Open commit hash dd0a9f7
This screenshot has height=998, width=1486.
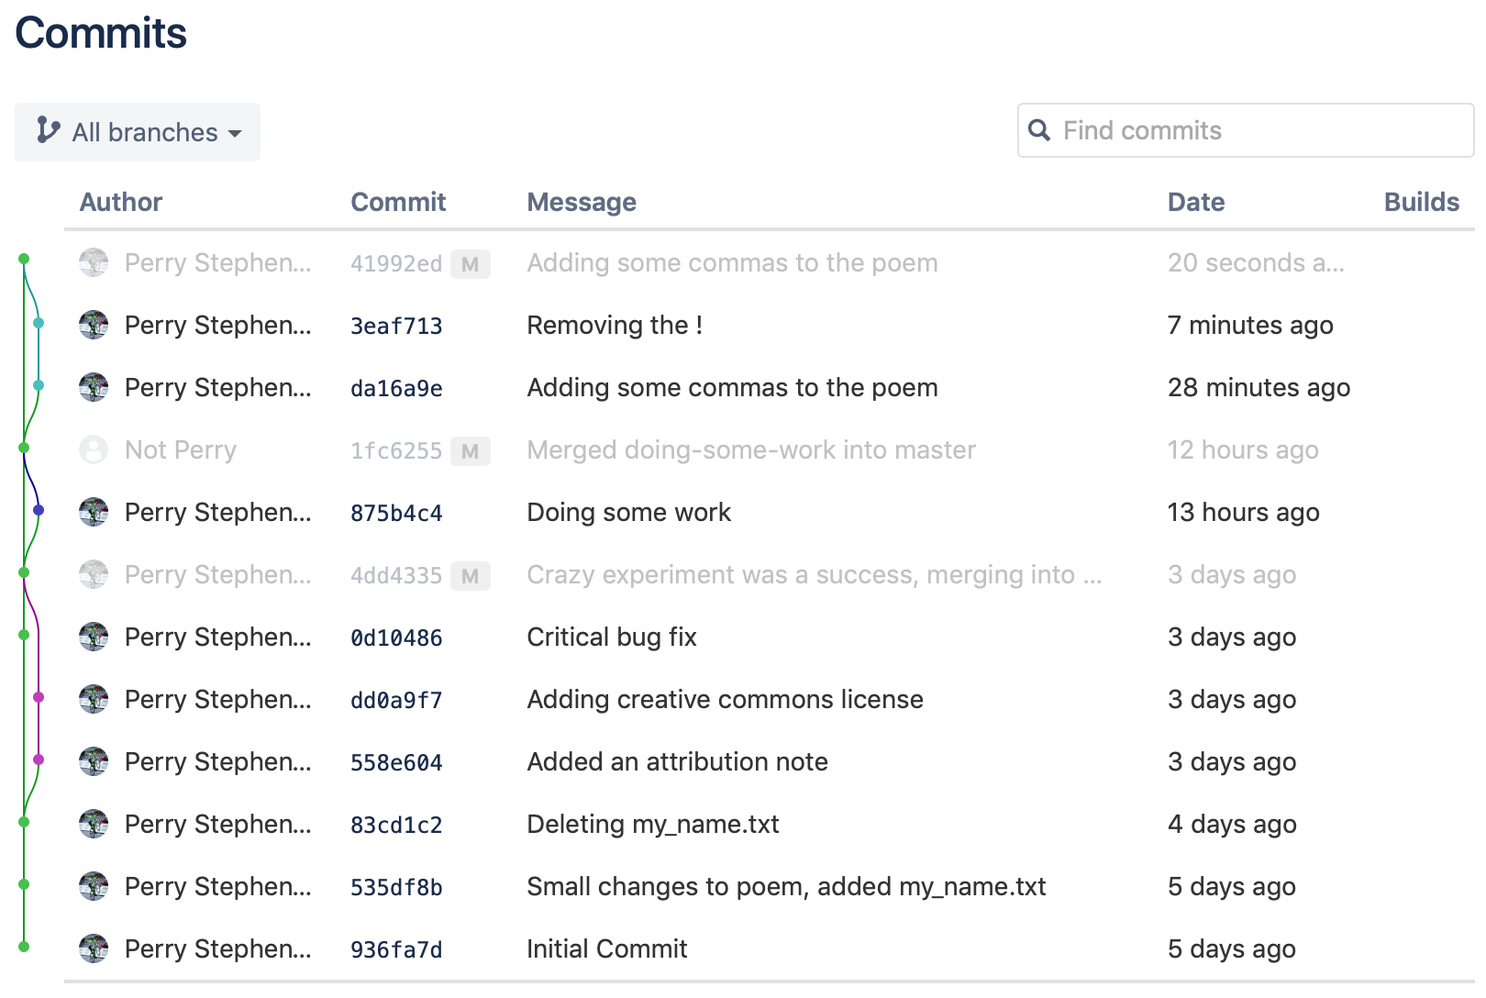[396, 701]
